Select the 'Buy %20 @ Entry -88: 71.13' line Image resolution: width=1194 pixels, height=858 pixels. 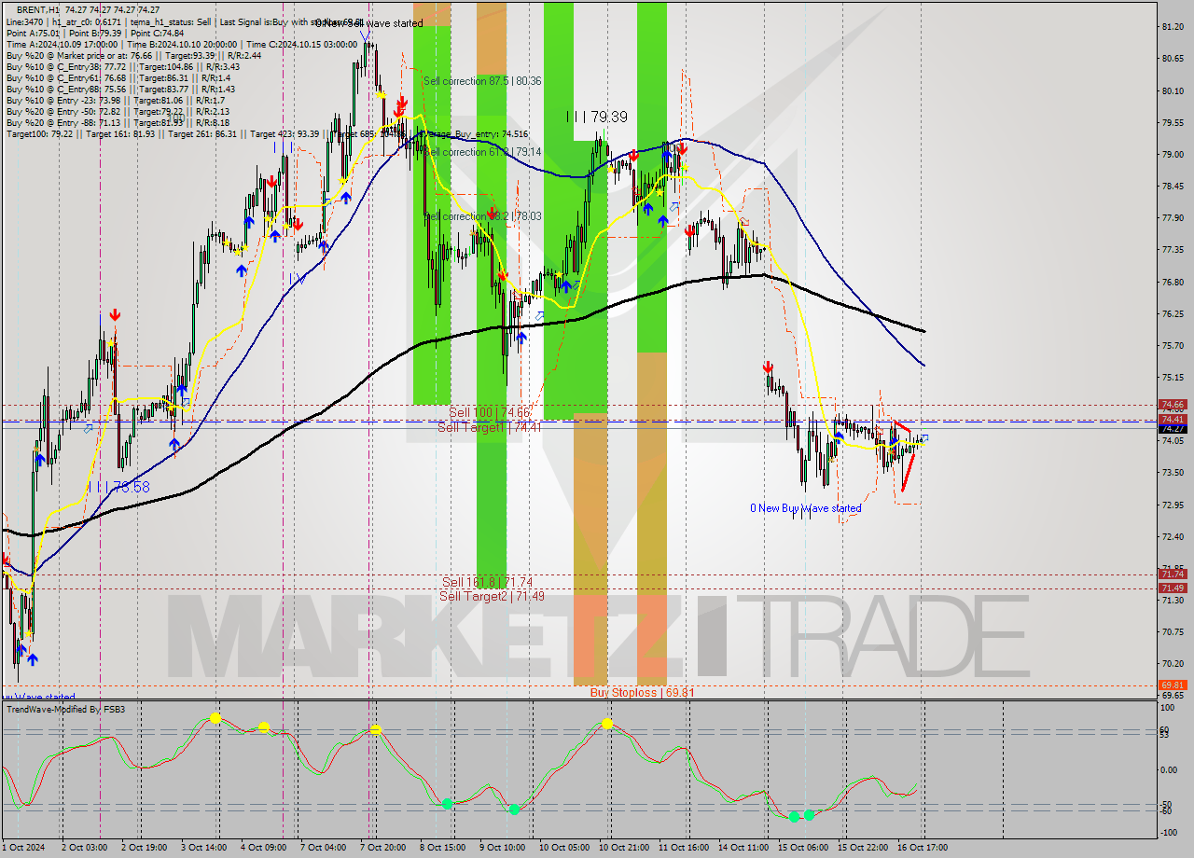point(118,122)
